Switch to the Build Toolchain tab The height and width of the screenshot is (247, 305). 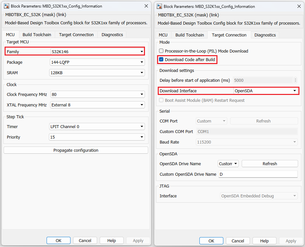[37, 34]
